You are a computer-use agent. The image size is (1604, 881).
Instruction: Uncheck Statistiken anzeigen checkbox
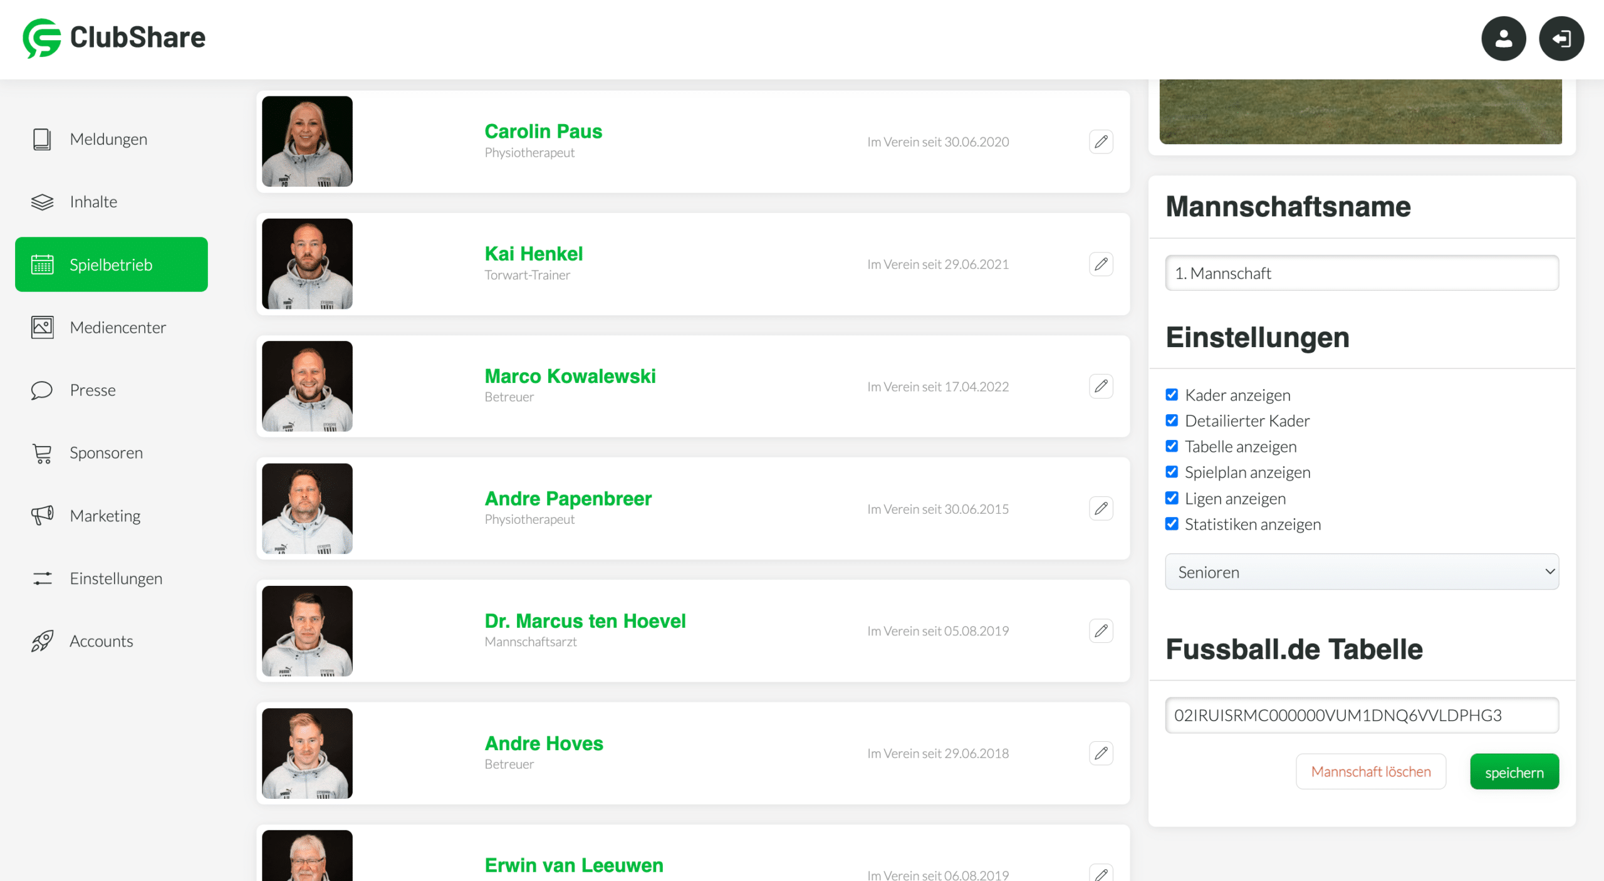1172,524
